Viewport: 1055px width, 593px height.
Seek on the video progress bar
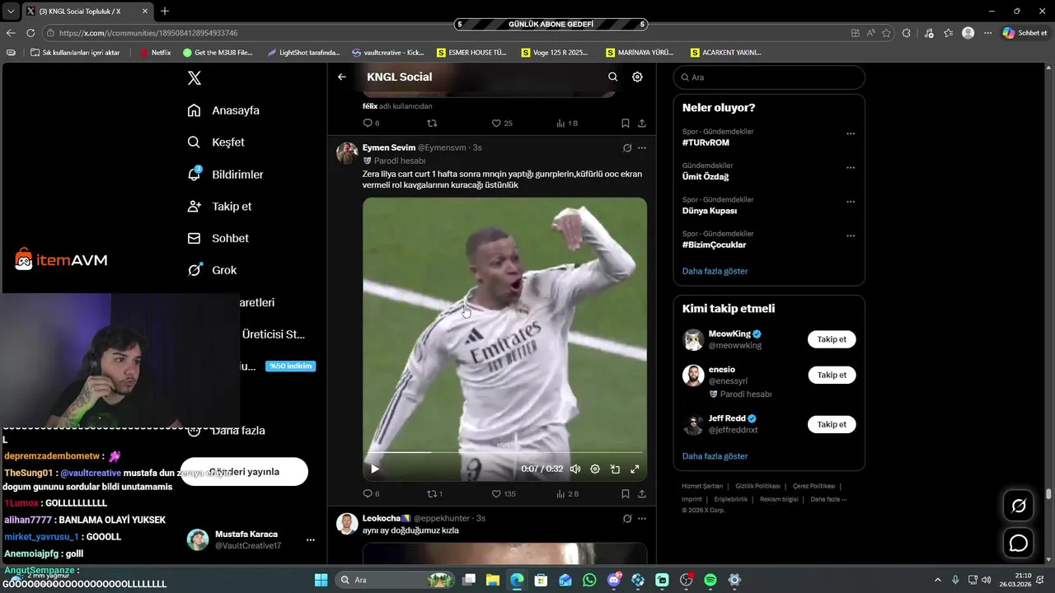click(504, 452)
